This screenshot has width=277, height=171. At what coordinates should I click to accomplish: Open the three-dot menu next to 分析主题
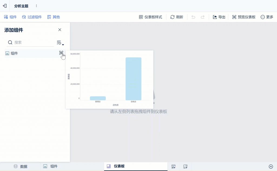click(37, 6)
